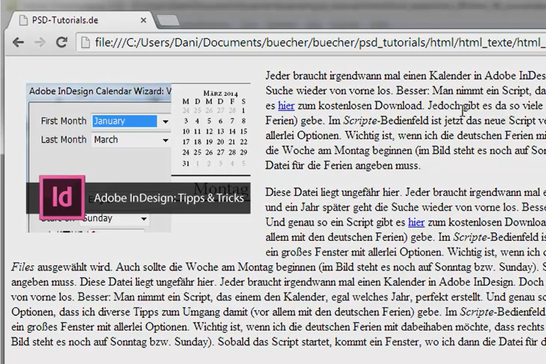Click the Adobe InDesign: Tipps & Tricks banner
The height and width of the screenshot is (364, 546).
pos(170,197)
